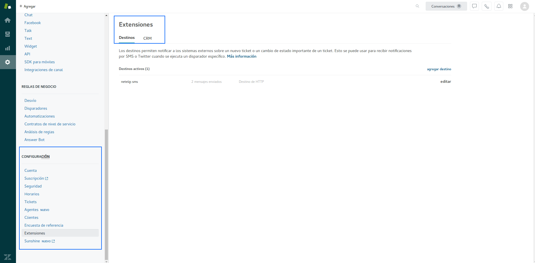Follow the Más información link
Screen dimensions: 535x263
[x=242, y=56]
